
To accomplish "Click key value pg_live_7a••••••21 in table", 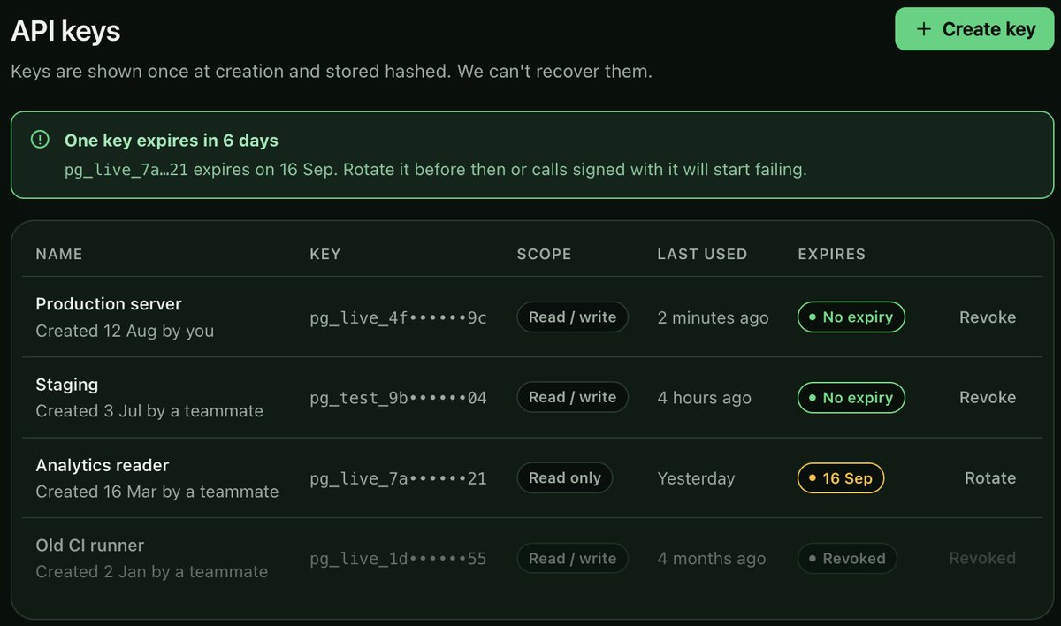I will (398, 478).
